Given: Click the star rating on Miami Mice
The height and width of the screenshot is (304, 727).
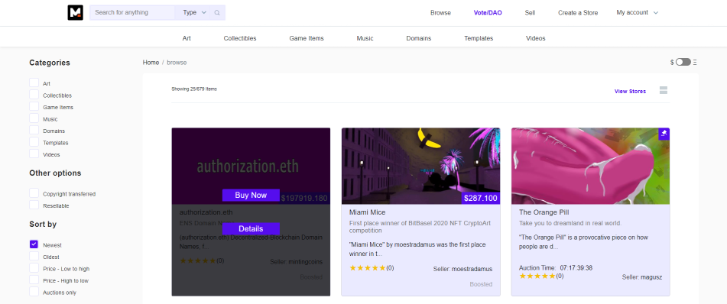Looking at the screenshot, I should (367, 268).
